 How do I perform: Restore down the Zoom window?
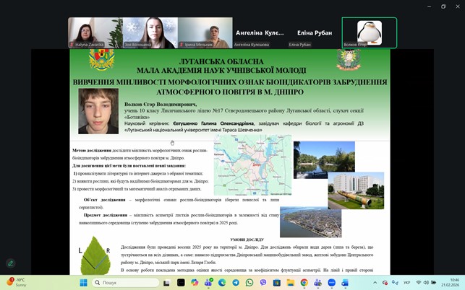tap(443, 6)
